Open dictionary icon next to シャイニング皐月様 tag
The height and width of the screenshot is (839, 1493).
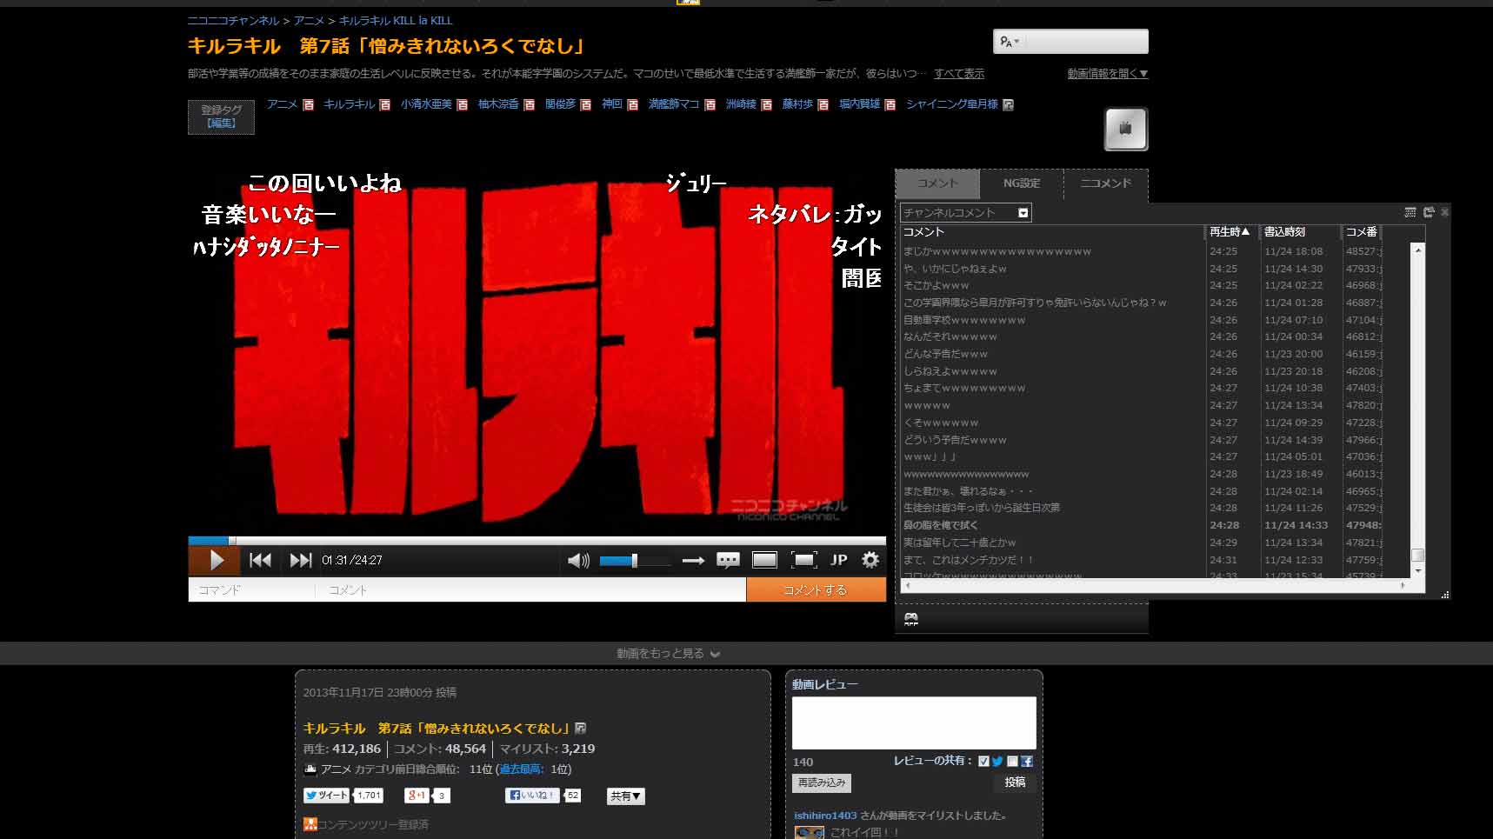[1008, 105]
